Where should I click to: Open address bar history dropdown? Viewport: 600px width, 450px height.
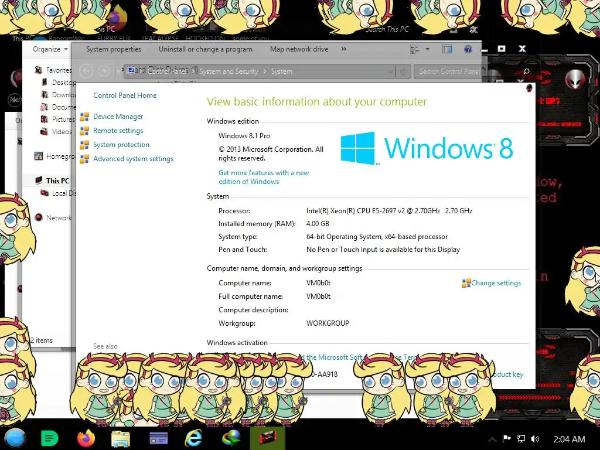(x=390, y=71)
